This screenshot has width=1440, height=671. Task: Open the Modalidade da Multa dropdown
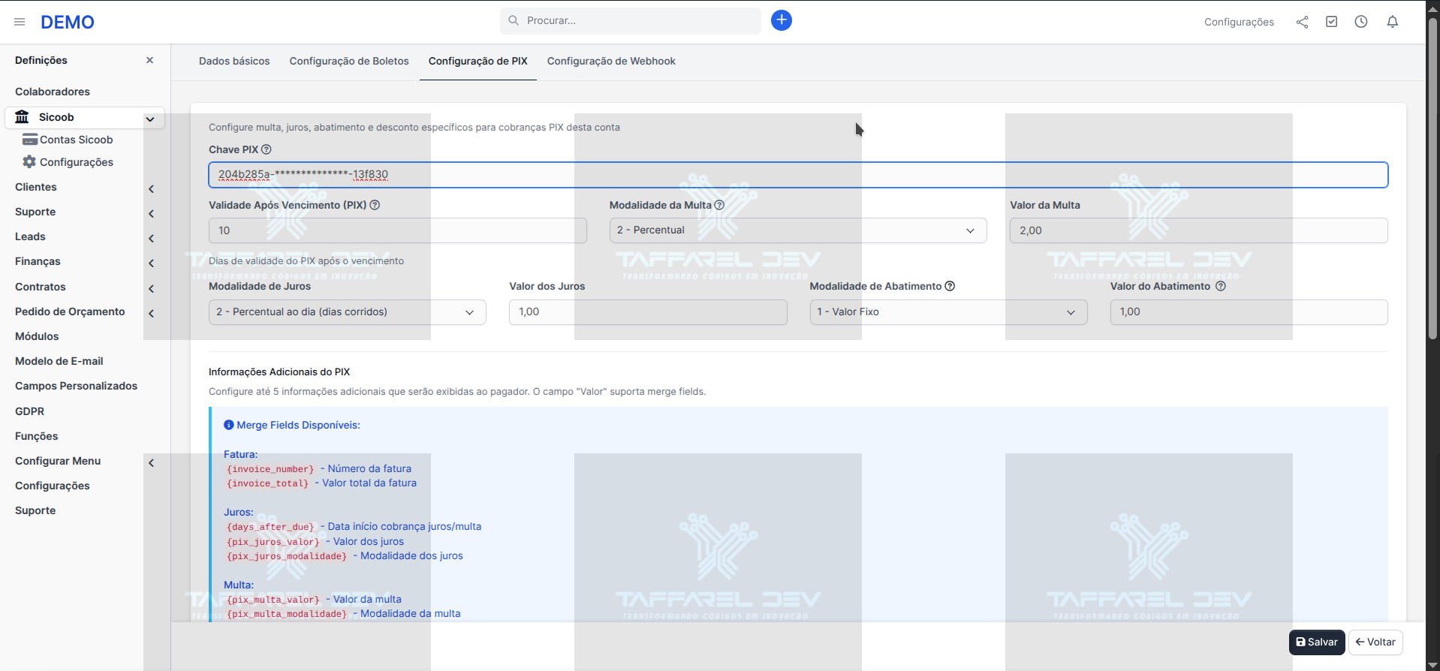point(797,230)
